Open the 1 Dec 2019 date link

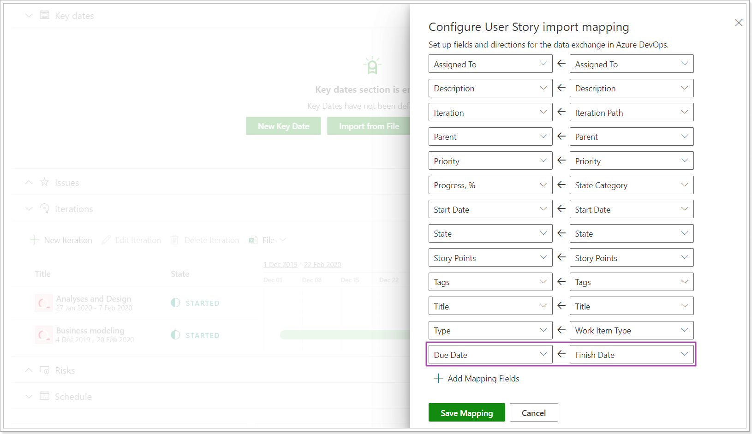pyautogui.click(x=281, y=264)
